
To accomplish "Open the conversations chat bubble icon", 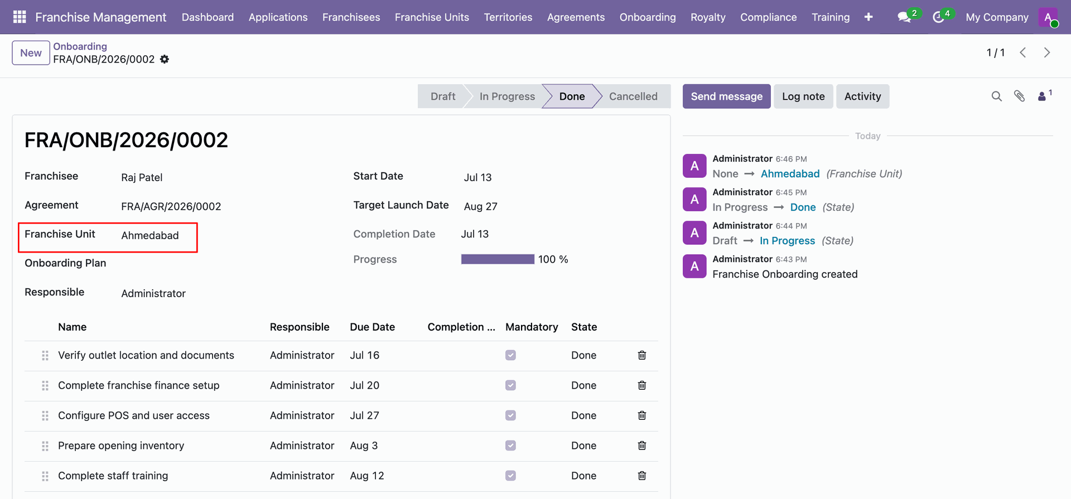I will (x=904, y=17).
